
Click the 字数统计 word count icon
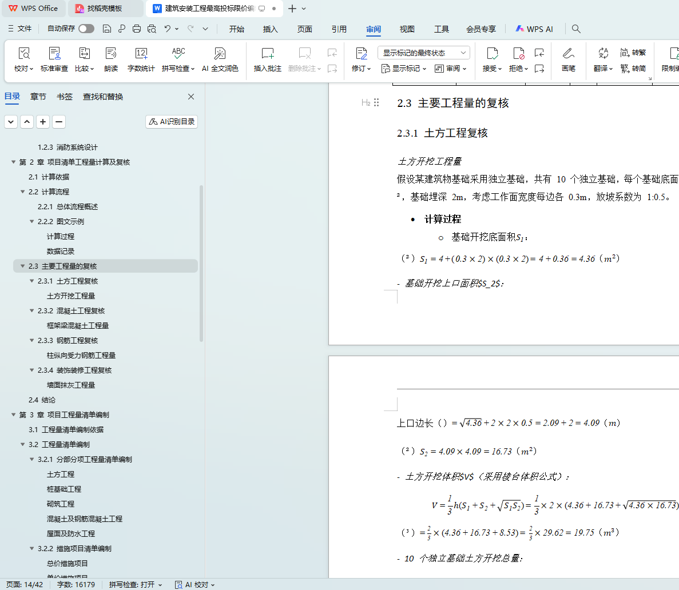click(141, 59)
